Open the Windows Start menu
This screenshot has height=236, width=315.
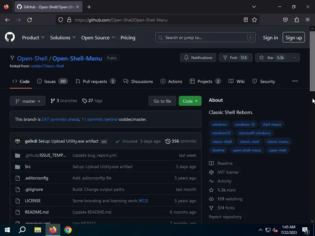pos(7,230)
